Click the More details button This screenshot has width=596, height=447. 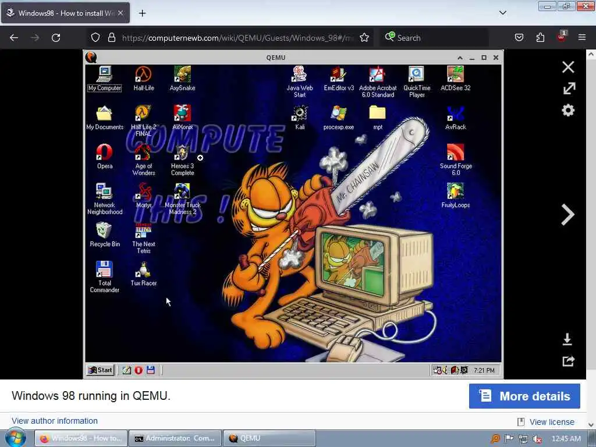[524, 396]
